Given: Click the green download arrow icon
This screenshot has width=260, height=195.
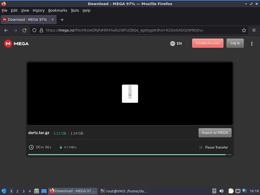Looking at the screenshot, I should (61, 147).
